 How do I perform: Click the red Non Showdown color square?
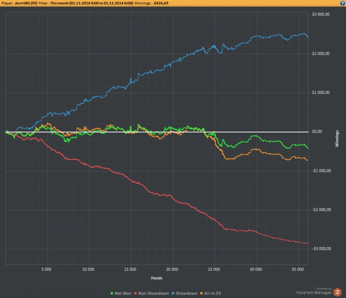tap(135, 294)
